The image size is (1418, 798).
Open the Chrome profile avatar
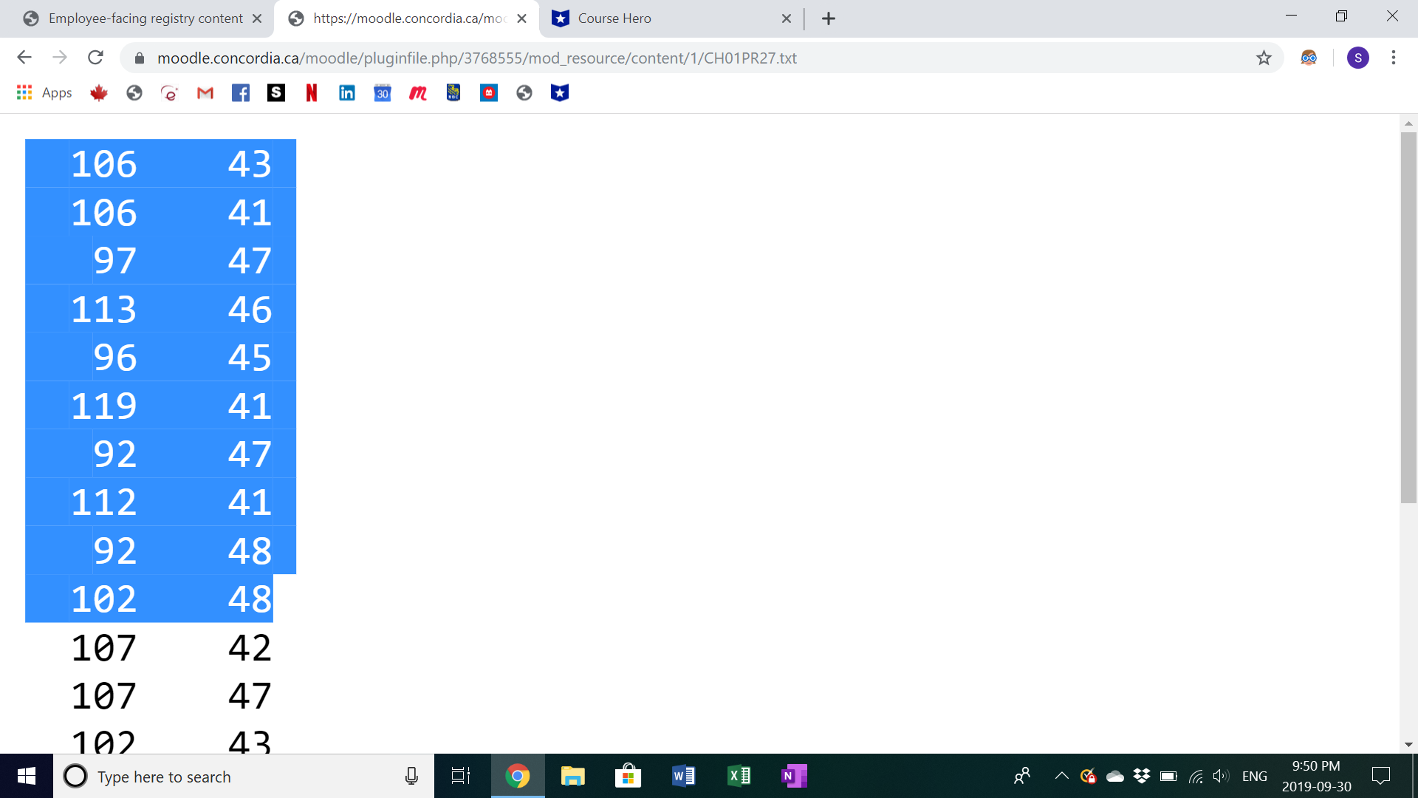[1358, 57]
